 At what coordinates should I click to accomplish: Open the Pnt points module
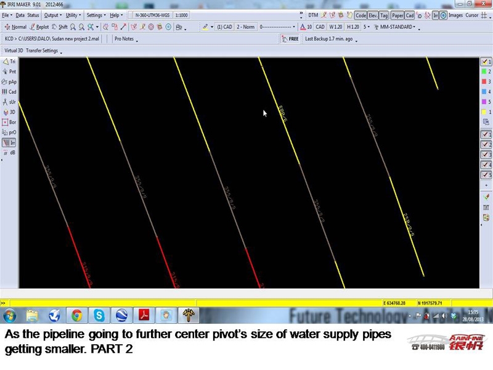point(9,72)
